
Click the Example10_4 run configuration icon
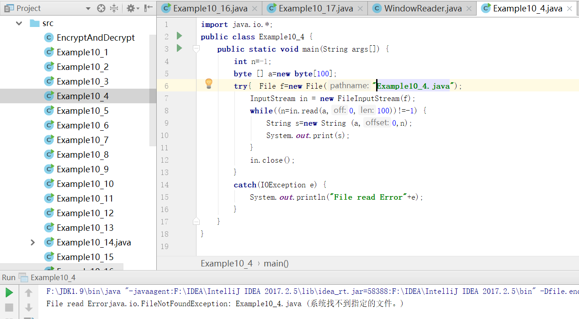pos(23,277)
